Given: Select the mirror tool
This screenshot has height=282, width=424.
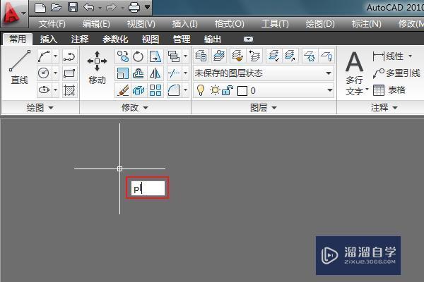Looking at the screenshot, I should pyautogui.click(x=155, y=73).
